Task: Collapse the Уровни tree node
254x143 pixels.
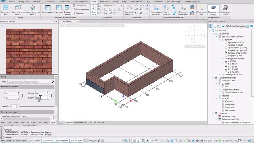Action: click(x=220, y=40)
